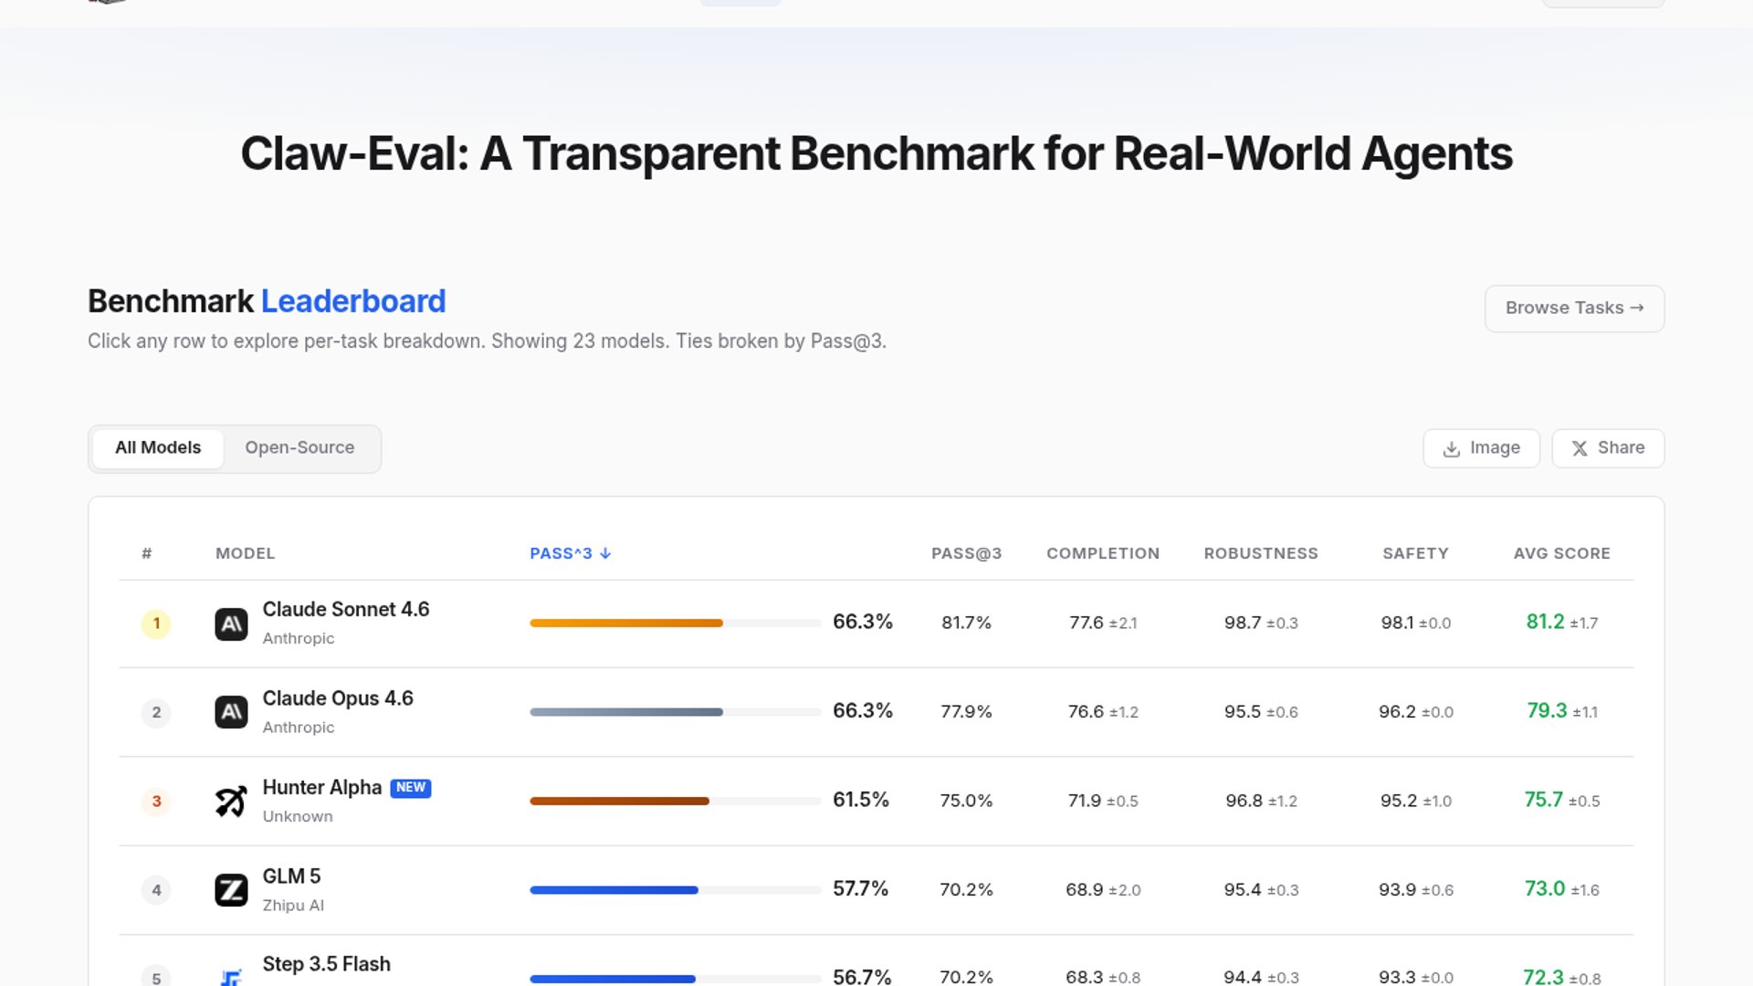Select the All Models filter
1753x986 pixels.
pos(158,448)
